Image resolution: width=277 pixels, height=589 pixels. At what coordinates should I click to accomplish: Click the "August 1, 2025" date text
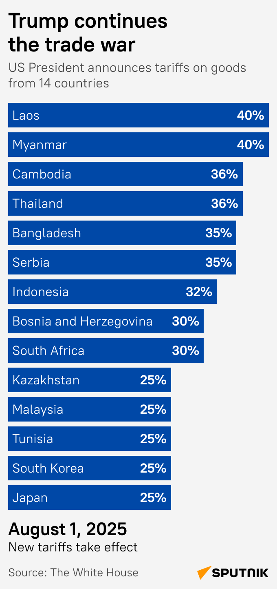click(68, 529)
